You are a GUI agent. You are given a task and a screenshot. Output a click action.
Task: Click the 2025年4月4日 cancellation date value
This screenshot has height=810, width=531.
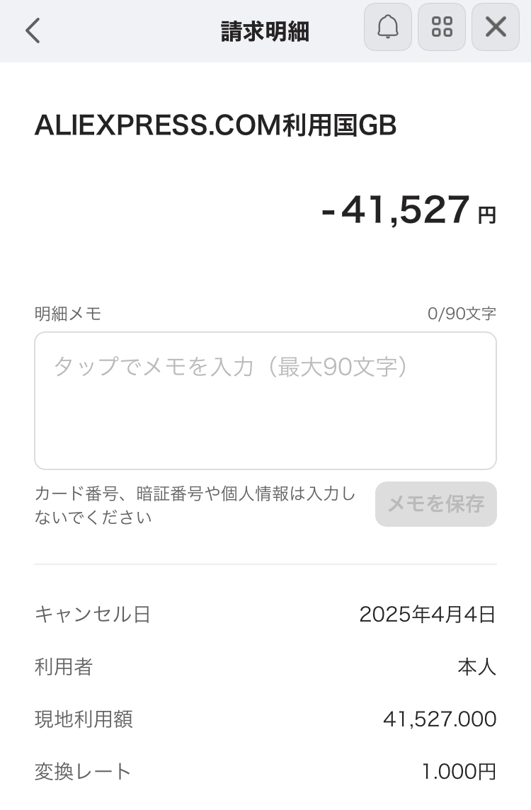click(x=428, y=614)
